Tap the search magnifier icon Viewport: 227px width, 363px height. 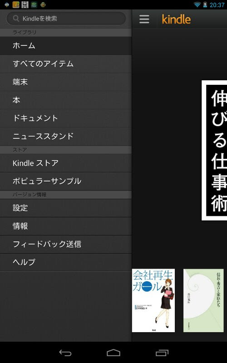click(16, 19)
